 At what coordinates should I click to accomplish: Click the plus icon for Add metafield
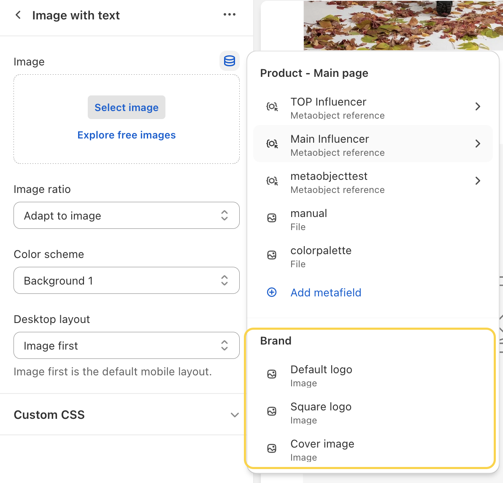click(272, 293)
